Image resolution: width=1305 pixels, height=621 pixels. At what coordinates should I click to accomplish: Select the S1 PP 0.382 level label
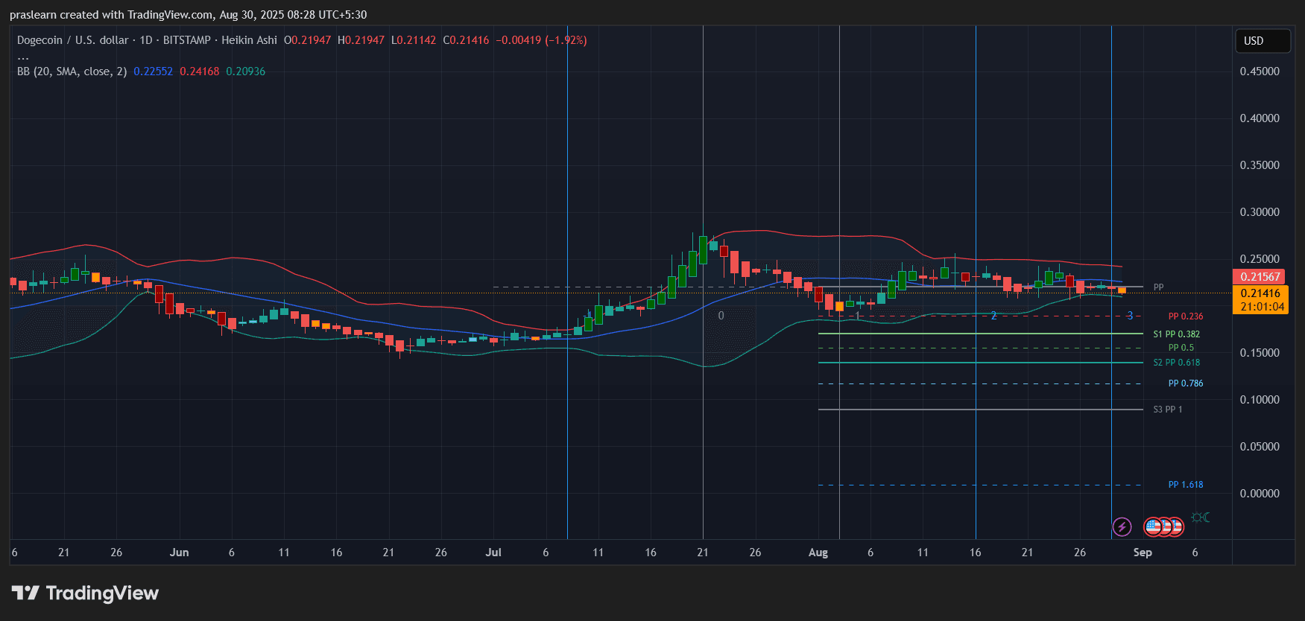[x=1176, y=334]
